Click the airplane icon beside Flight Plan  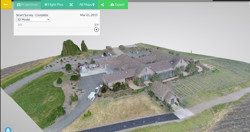(x=46, y=5)
